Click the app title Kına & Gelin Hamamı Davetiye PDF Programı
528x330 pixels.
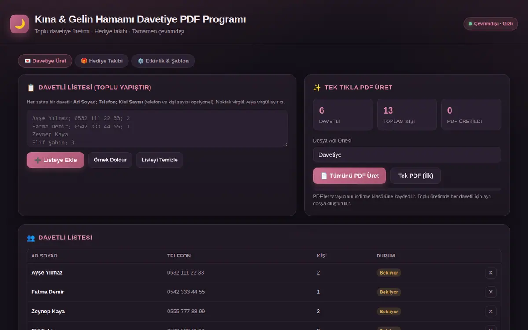tap(140, 19)
